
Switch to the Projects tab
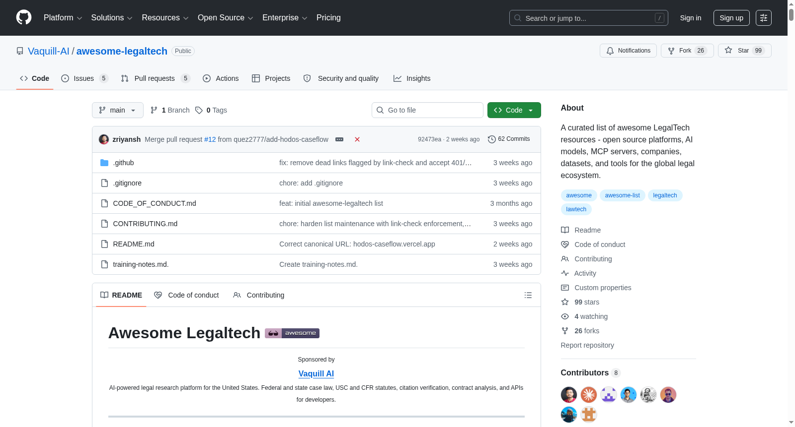[271, 78]
